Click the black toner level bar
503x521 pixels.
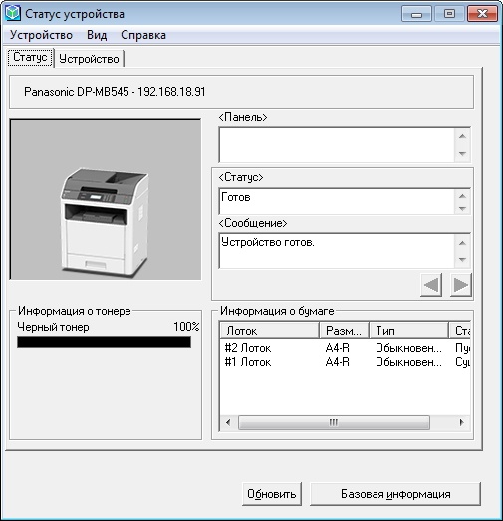pos(104,342)
